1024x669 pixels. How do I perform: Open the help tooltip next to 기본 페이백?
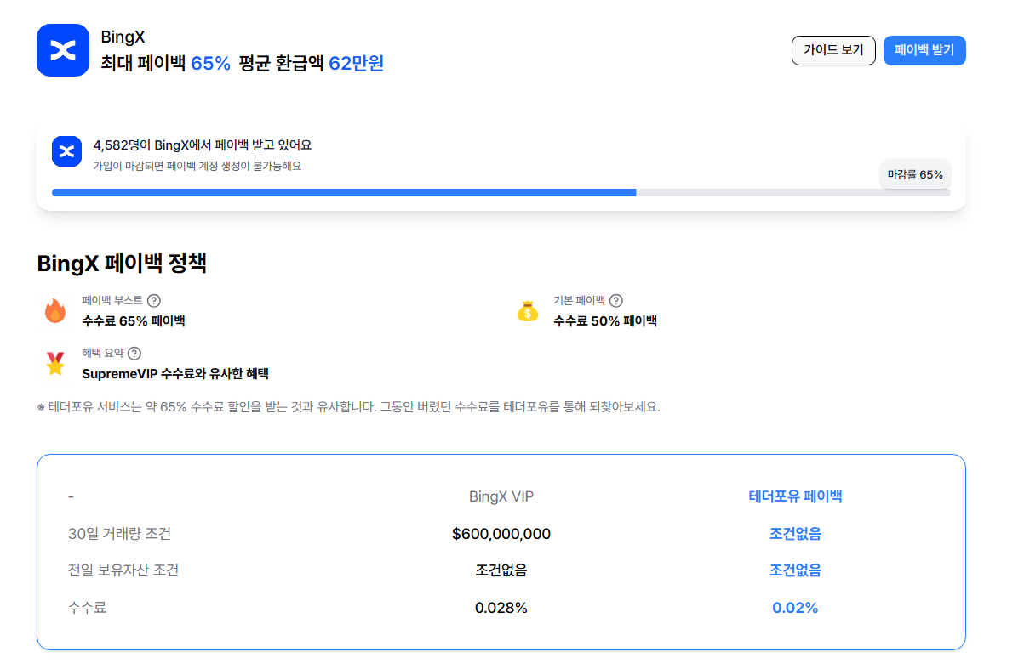point(616,300)
